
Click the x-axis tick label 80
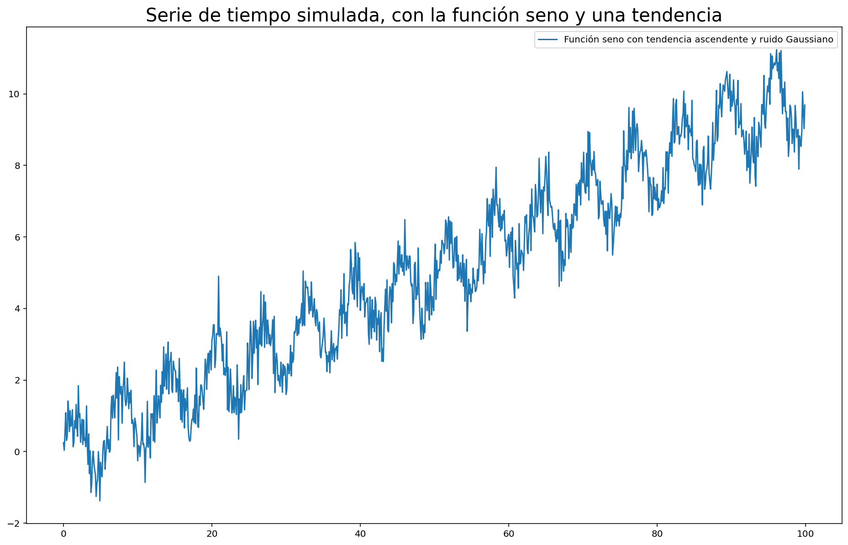657,533
